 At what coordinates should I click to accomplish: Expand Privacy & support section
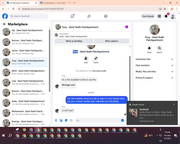pos(154,78)
